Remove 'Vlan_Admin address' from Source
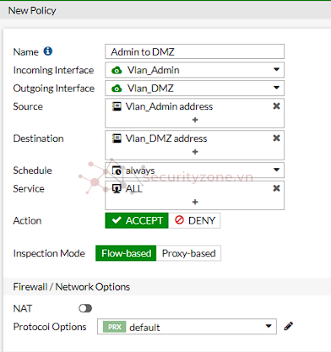 pyautogui.click(x=276, y=106)
